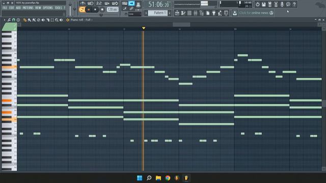Select the Paint brush tool in piano roll
The image size is (326, 183).
(x=30, y=20)
